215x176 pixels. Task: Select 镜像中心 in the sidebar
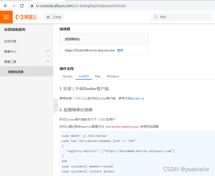[10, 52]
